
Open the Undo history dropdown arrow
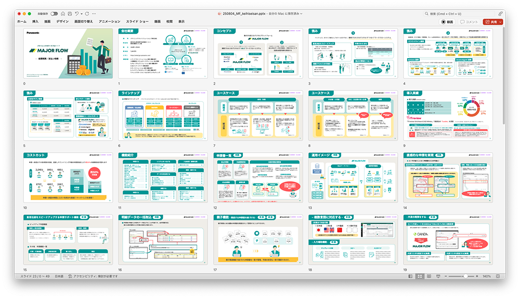[81, 14]
